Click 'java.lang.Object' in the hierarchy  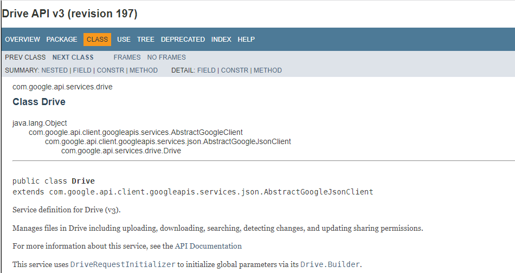40,123
